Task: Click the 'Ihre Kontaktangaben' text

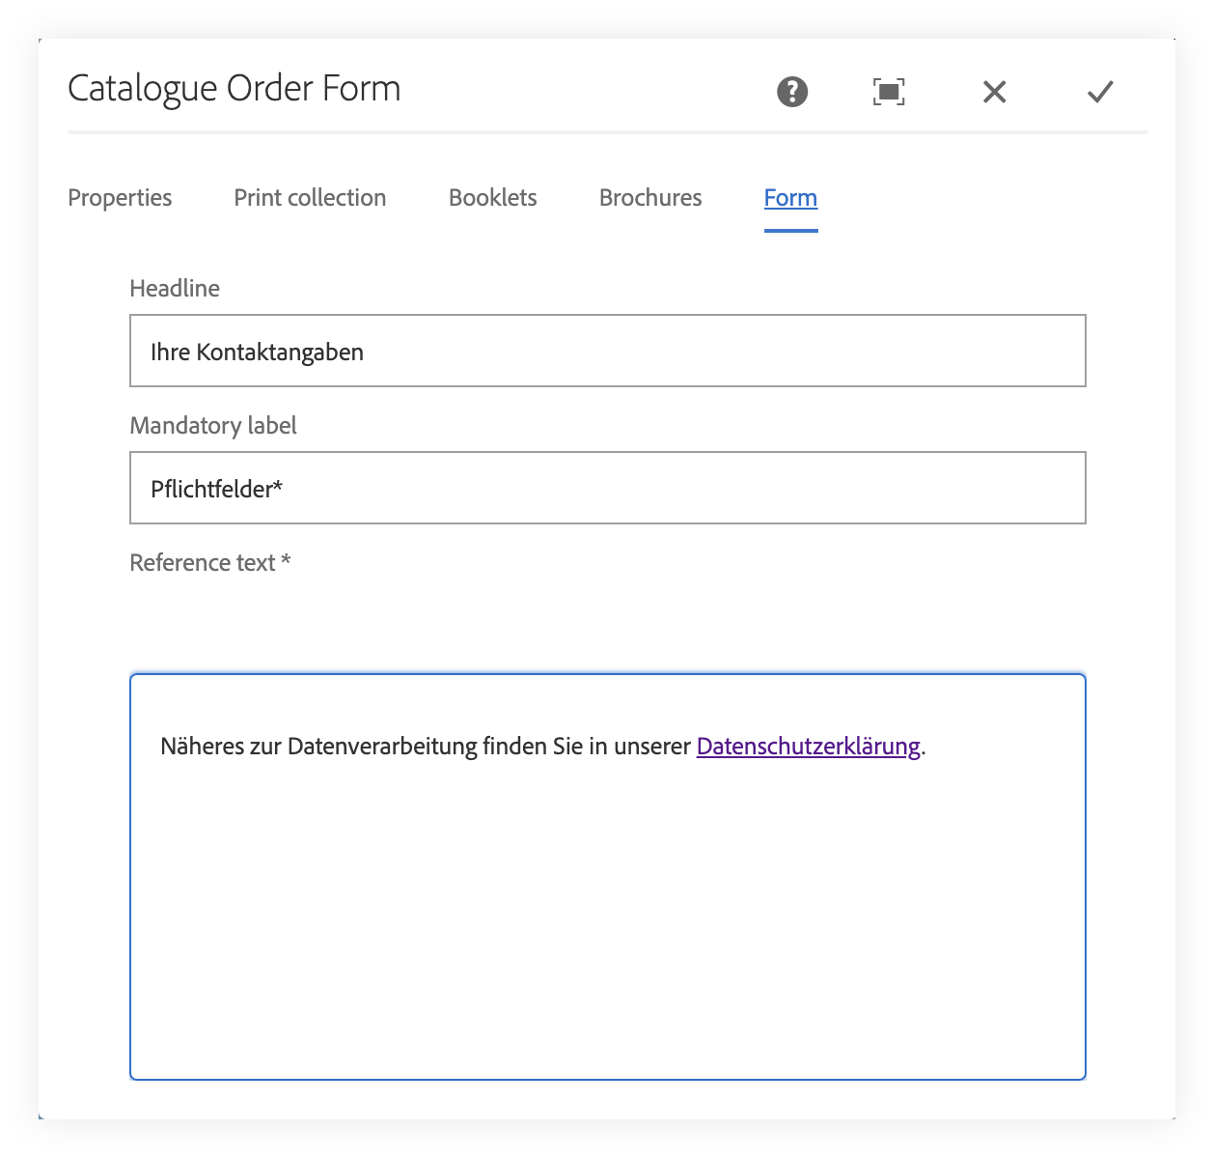Action: (257, 353)
